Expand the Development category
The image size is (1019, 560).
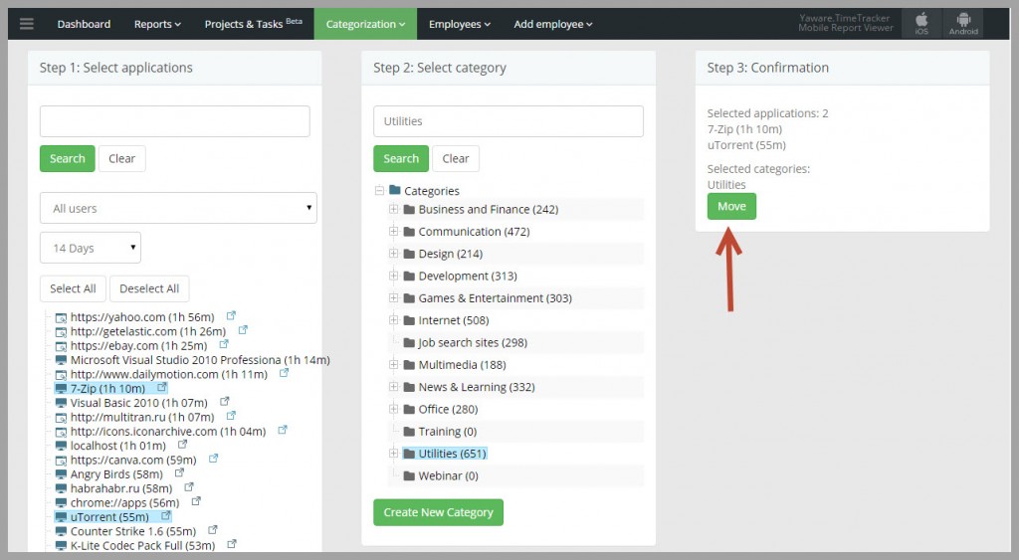pyautogui.click(x=393, y=276)
